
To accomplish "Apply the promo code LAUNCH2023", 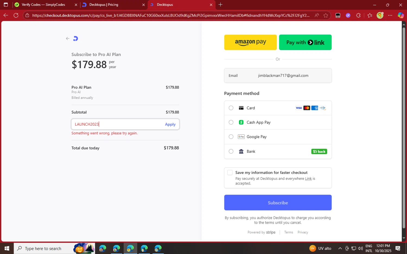I will click(x=170, y=124).
